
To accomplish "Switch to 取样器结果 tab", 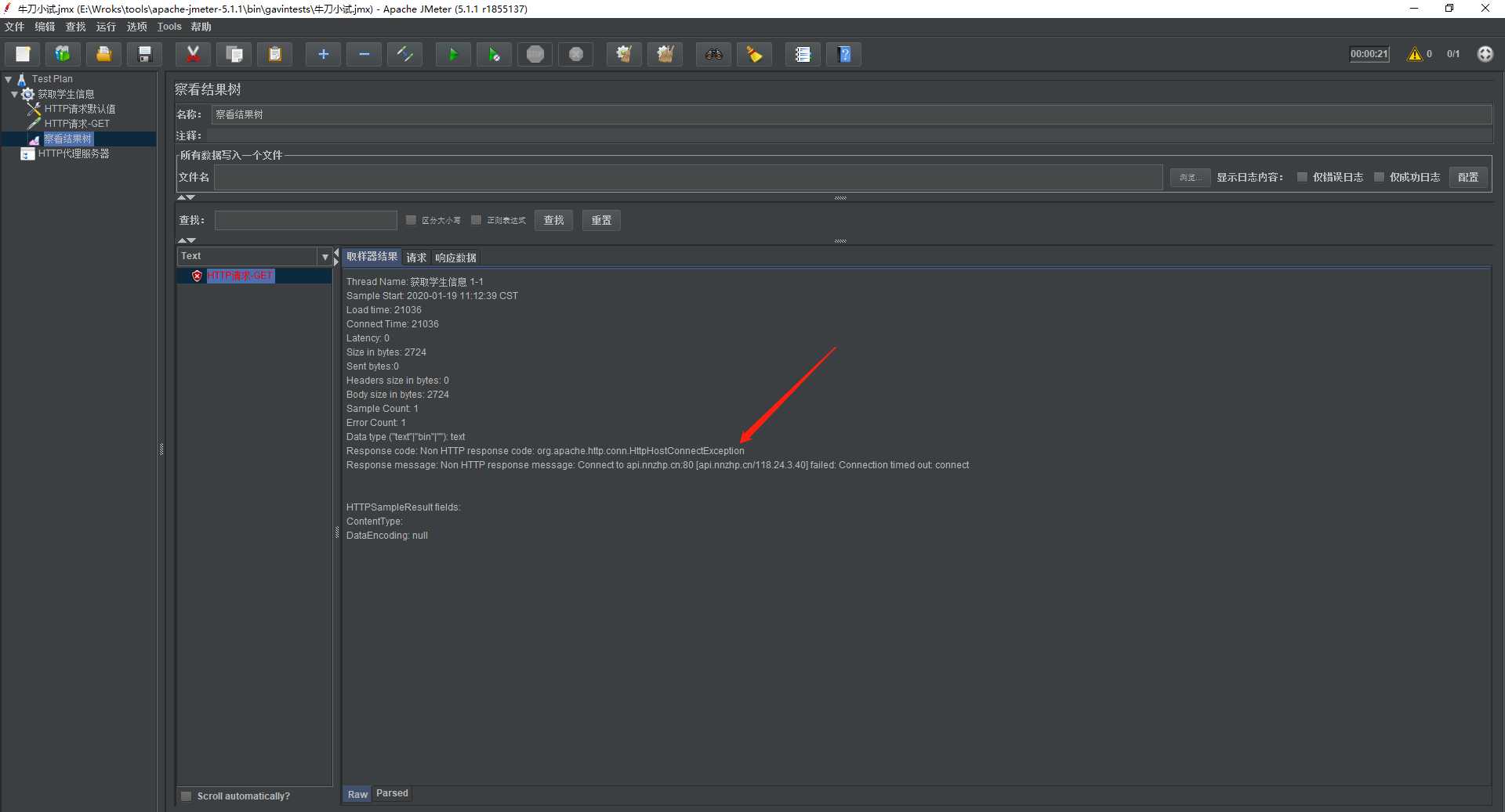I will (372, 257).
